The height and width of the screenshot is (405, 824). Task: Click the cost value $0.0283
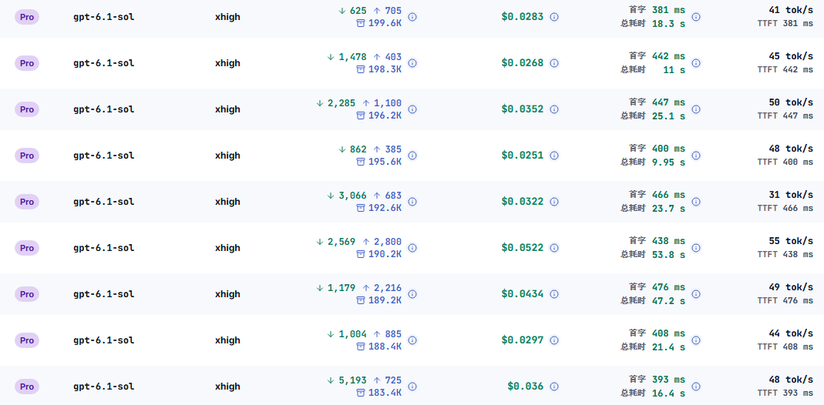(523, 17)
